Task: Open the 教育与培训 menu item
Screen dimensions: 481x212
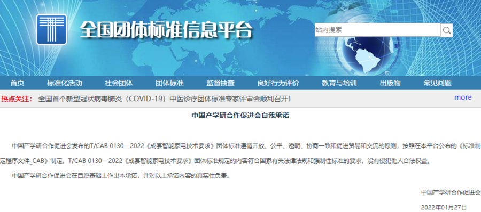Action: point(339,83)
